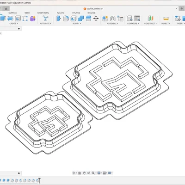Expand the AUTOMATE dropdown menu

click(45, 24)
